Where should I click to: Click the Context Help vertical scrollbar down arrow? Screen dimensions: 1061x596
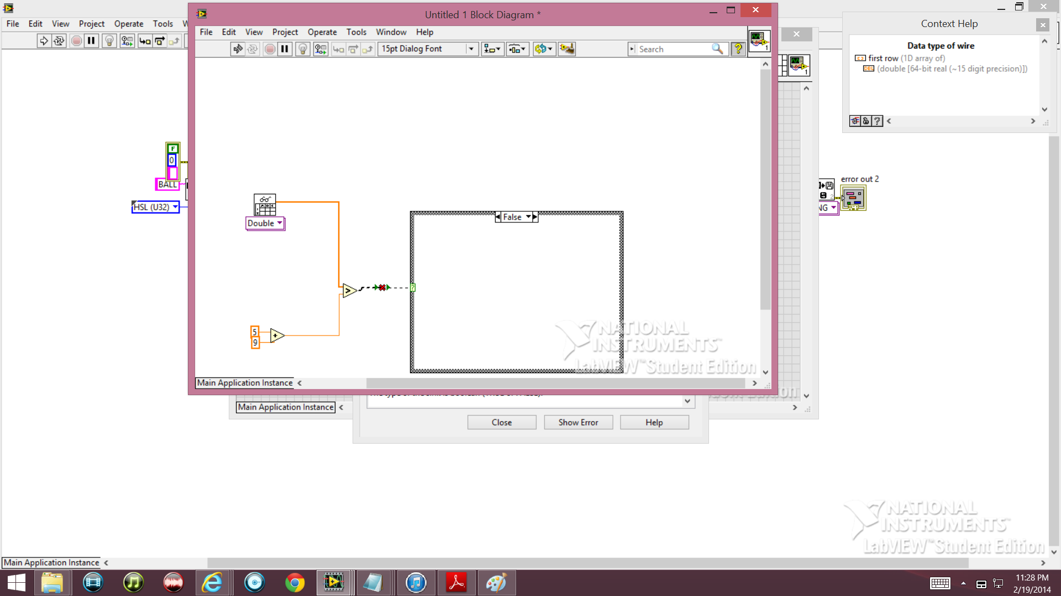coord(1044,109)
